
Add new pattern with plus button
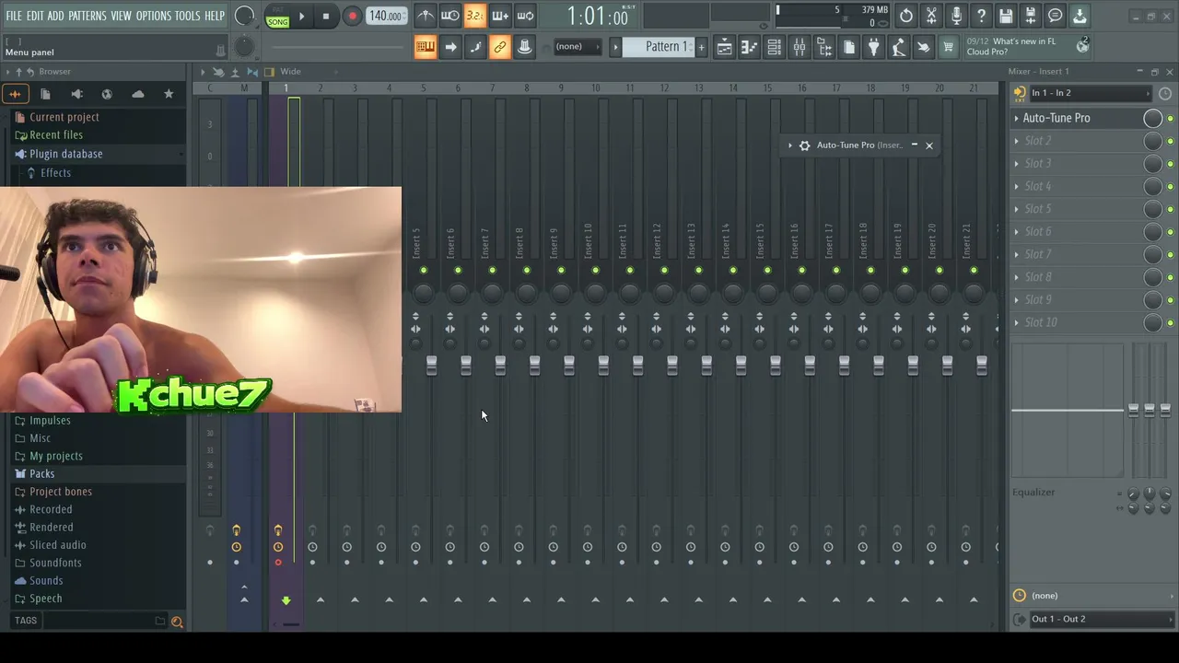[701, 47]
